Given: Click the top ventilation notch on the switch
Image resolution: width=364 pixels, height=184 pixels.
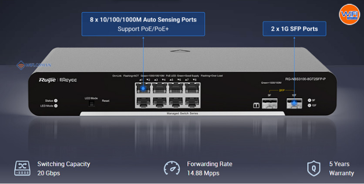Looking at the screenshot, I should [180, 51].
